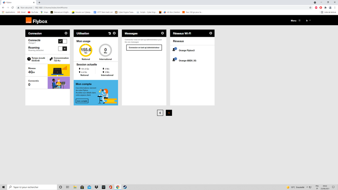Open Dropbox from the taskbar

point(96,187)
